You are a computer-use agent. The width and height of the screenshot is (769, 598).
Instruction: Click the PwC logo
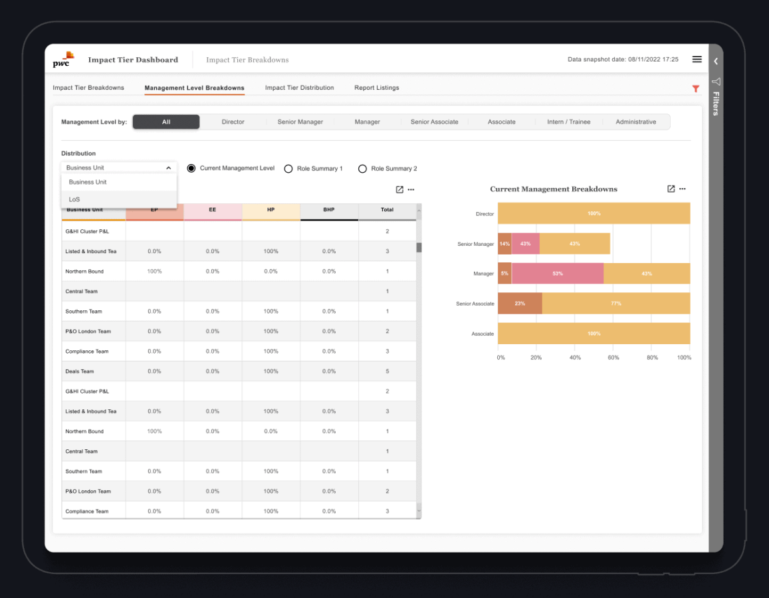coord(63,60)
